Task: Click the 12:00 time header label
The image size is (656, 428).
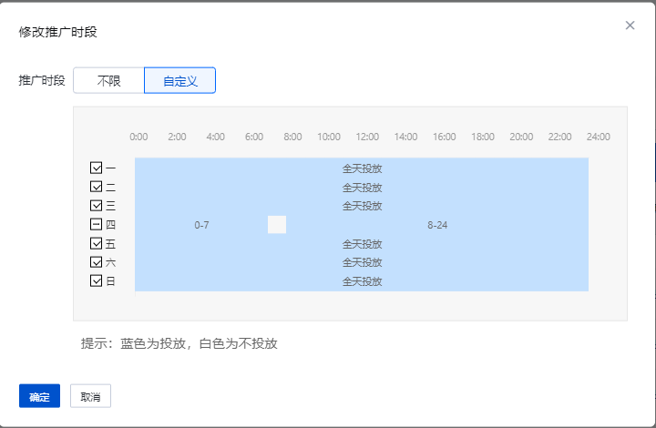Action: click(x=367, y=137)
